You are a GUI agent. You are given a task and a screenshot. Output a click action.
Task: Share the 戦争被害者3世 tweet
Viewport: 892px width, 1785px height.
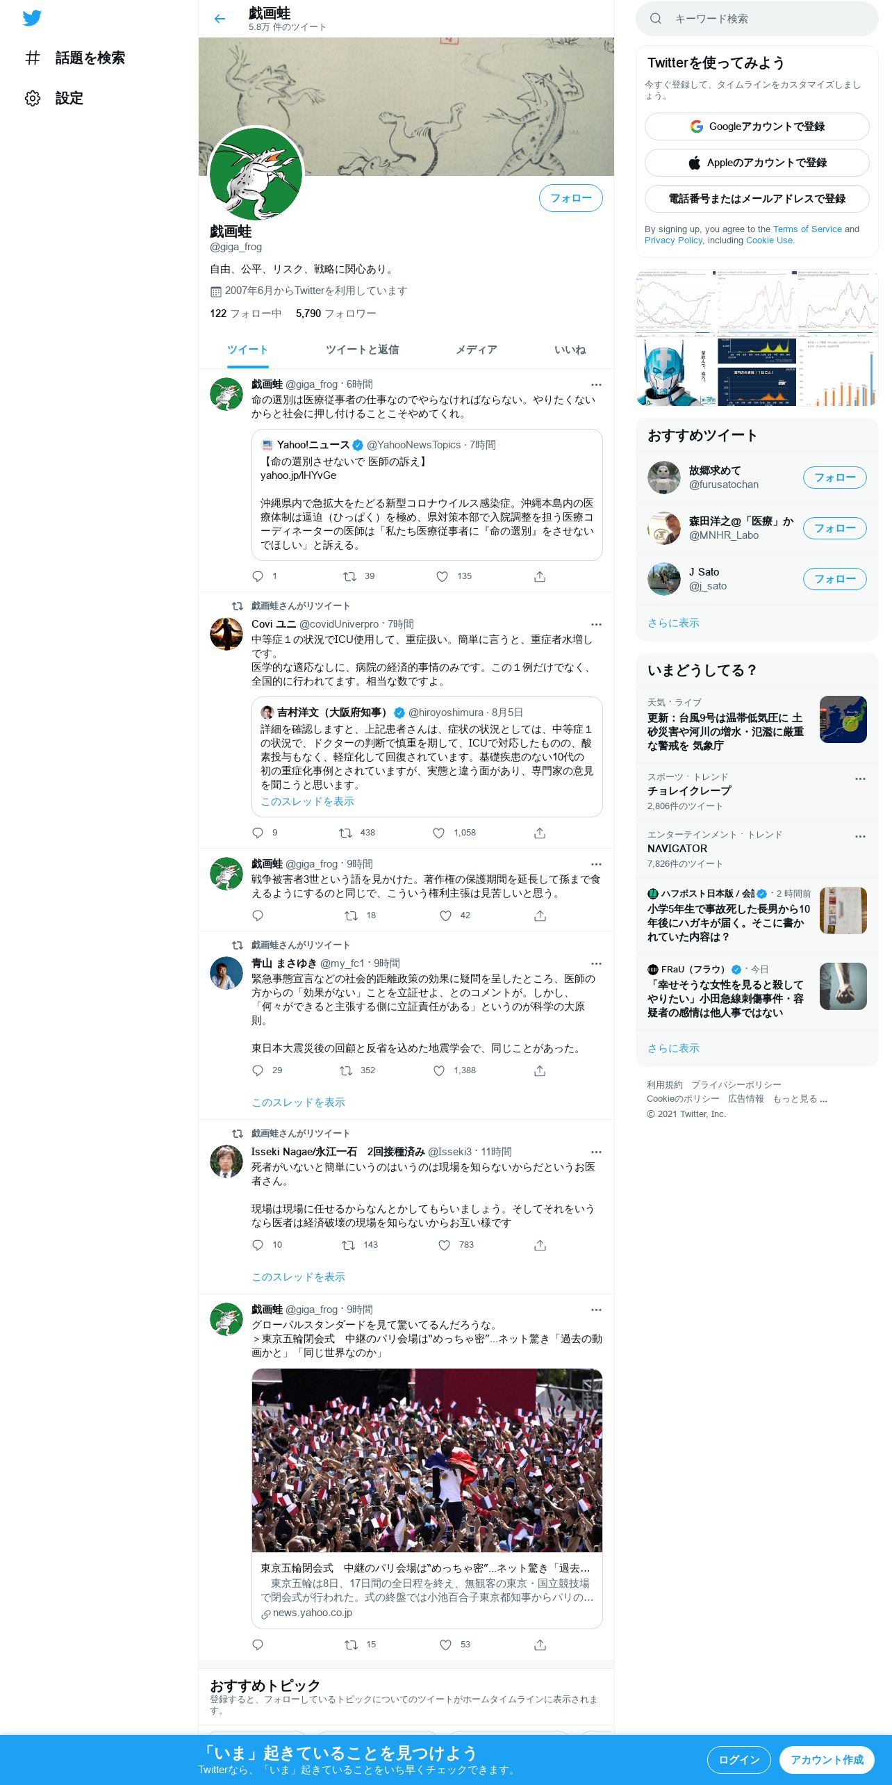[x=540, y=915]
